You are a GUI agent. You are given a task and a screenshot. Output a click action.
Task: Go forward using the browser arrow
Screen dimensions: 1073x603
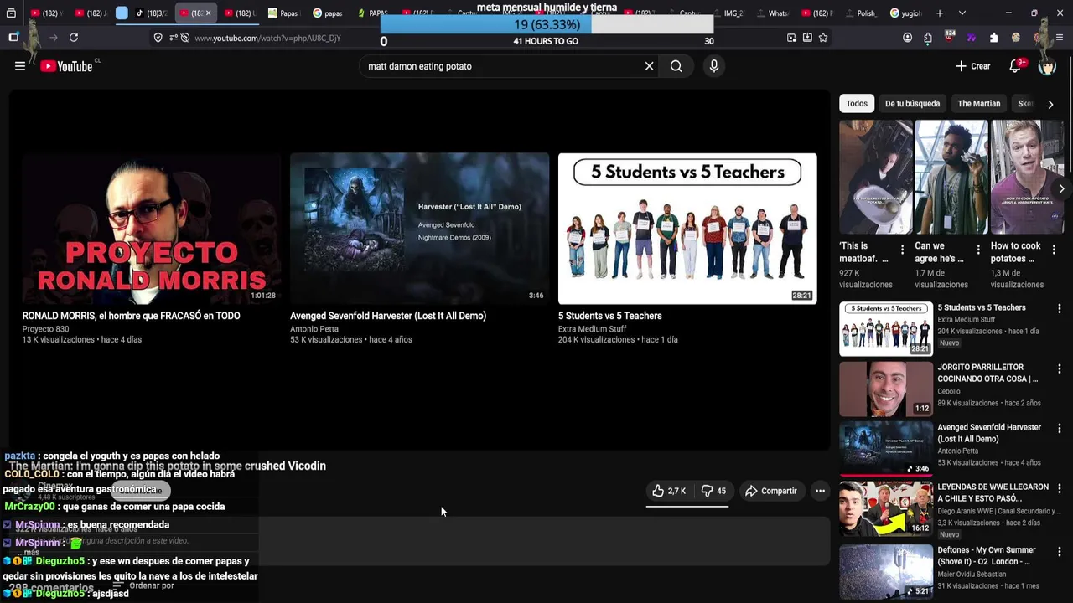[54, 38]
